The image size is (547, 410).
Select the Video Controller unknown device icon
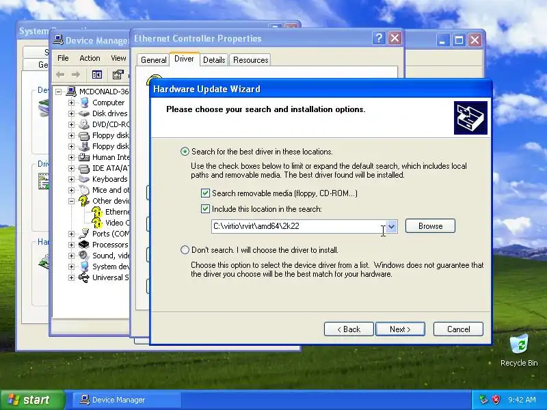(x=97, y=223)
